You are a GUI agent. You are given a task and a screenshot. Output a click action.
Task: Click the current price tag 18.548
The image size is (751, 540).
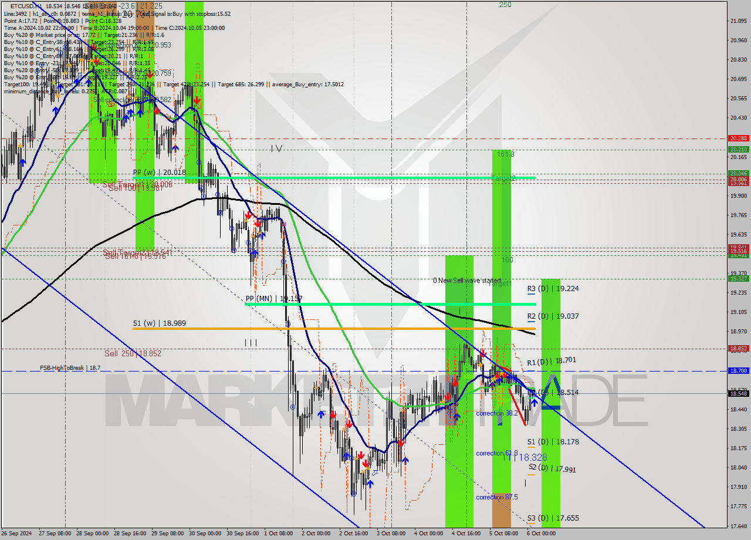(x=738, y=394)
